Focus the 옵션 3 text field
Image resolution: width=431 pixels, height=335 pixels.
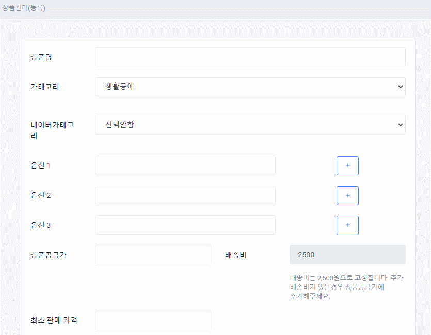[185, 225]
